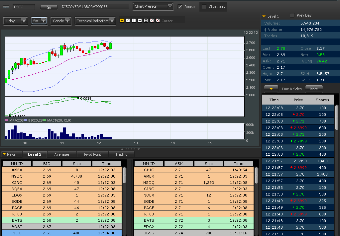Open the Technical Indicators dropdown

[95, 21]
